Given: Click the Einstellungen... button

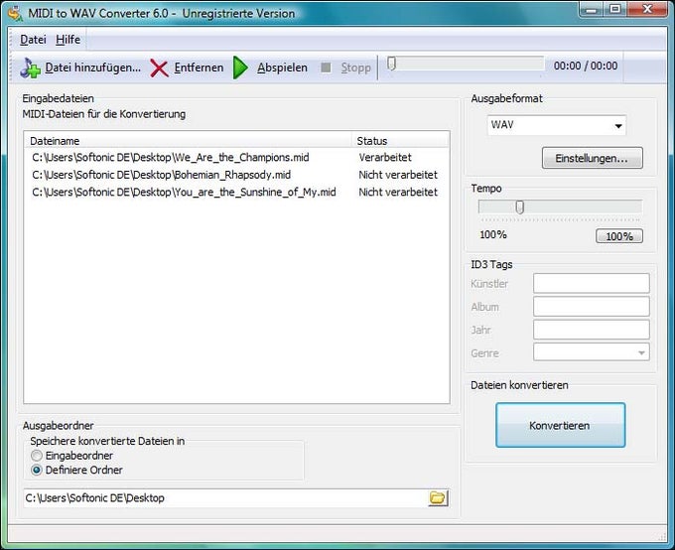Looking at the screenshot, I should (593, 158).
